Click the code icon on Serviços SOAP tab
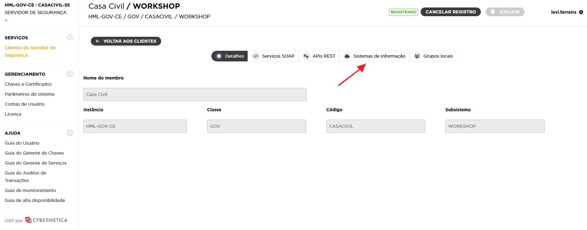The image size is (587, 230). pos(256,56)
